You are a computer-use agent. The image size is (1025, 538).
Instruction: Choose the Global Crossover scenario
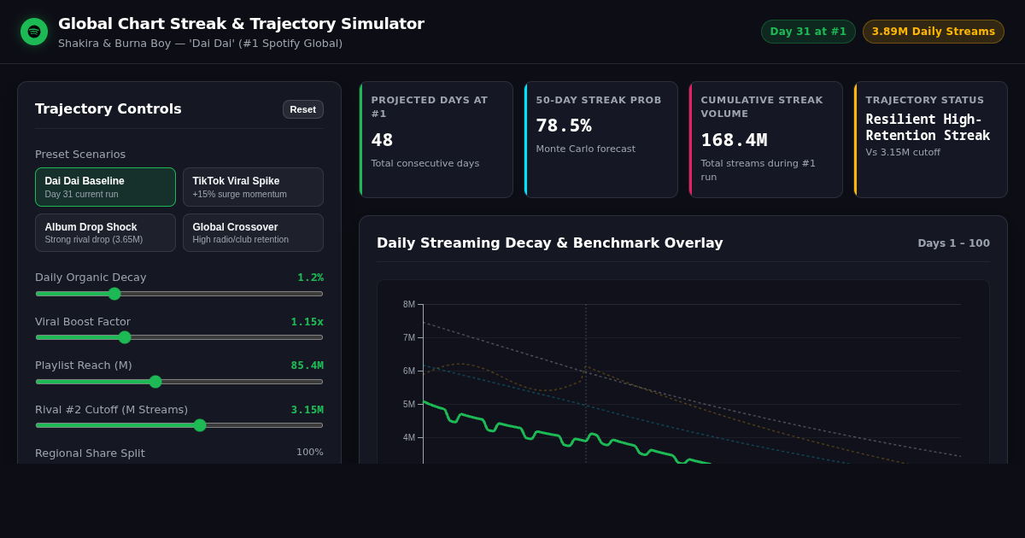(x=253, y=233)
